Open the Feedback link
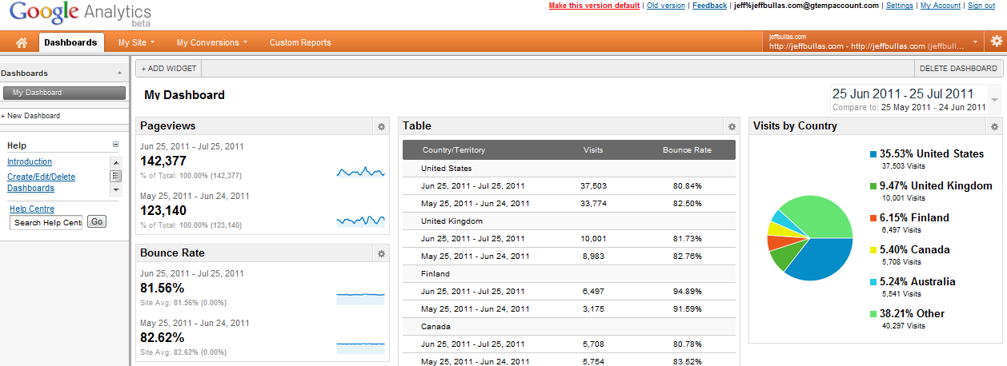This screenshot has width=1007, height=366. tap(710, 6)
